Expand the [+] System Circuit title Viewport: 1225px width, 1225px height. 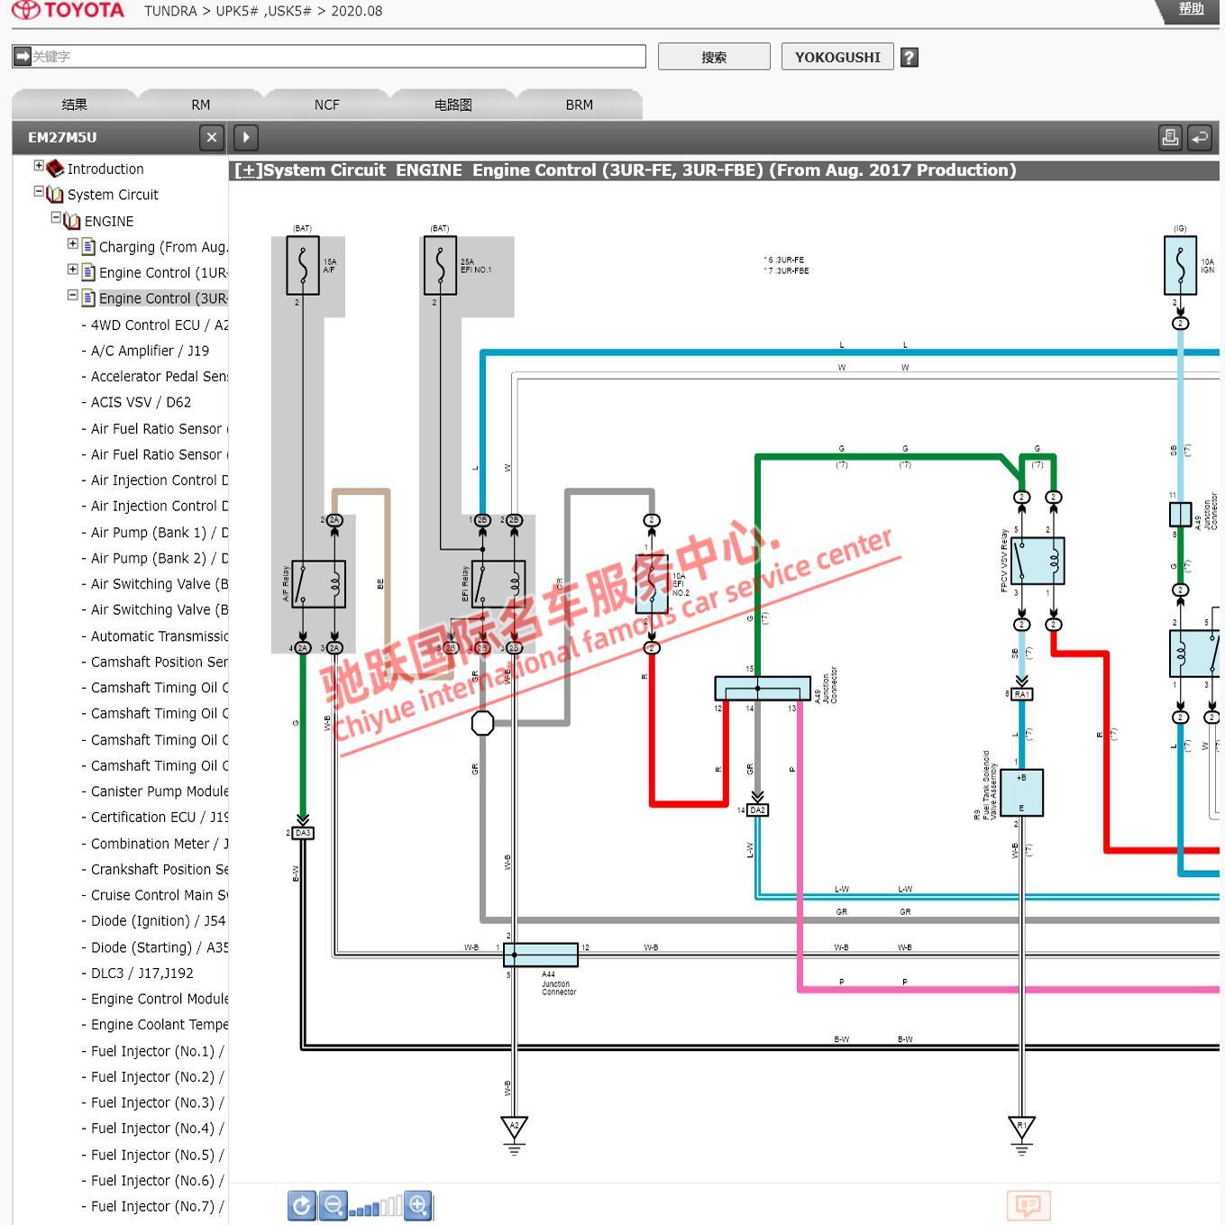(249, 170)
